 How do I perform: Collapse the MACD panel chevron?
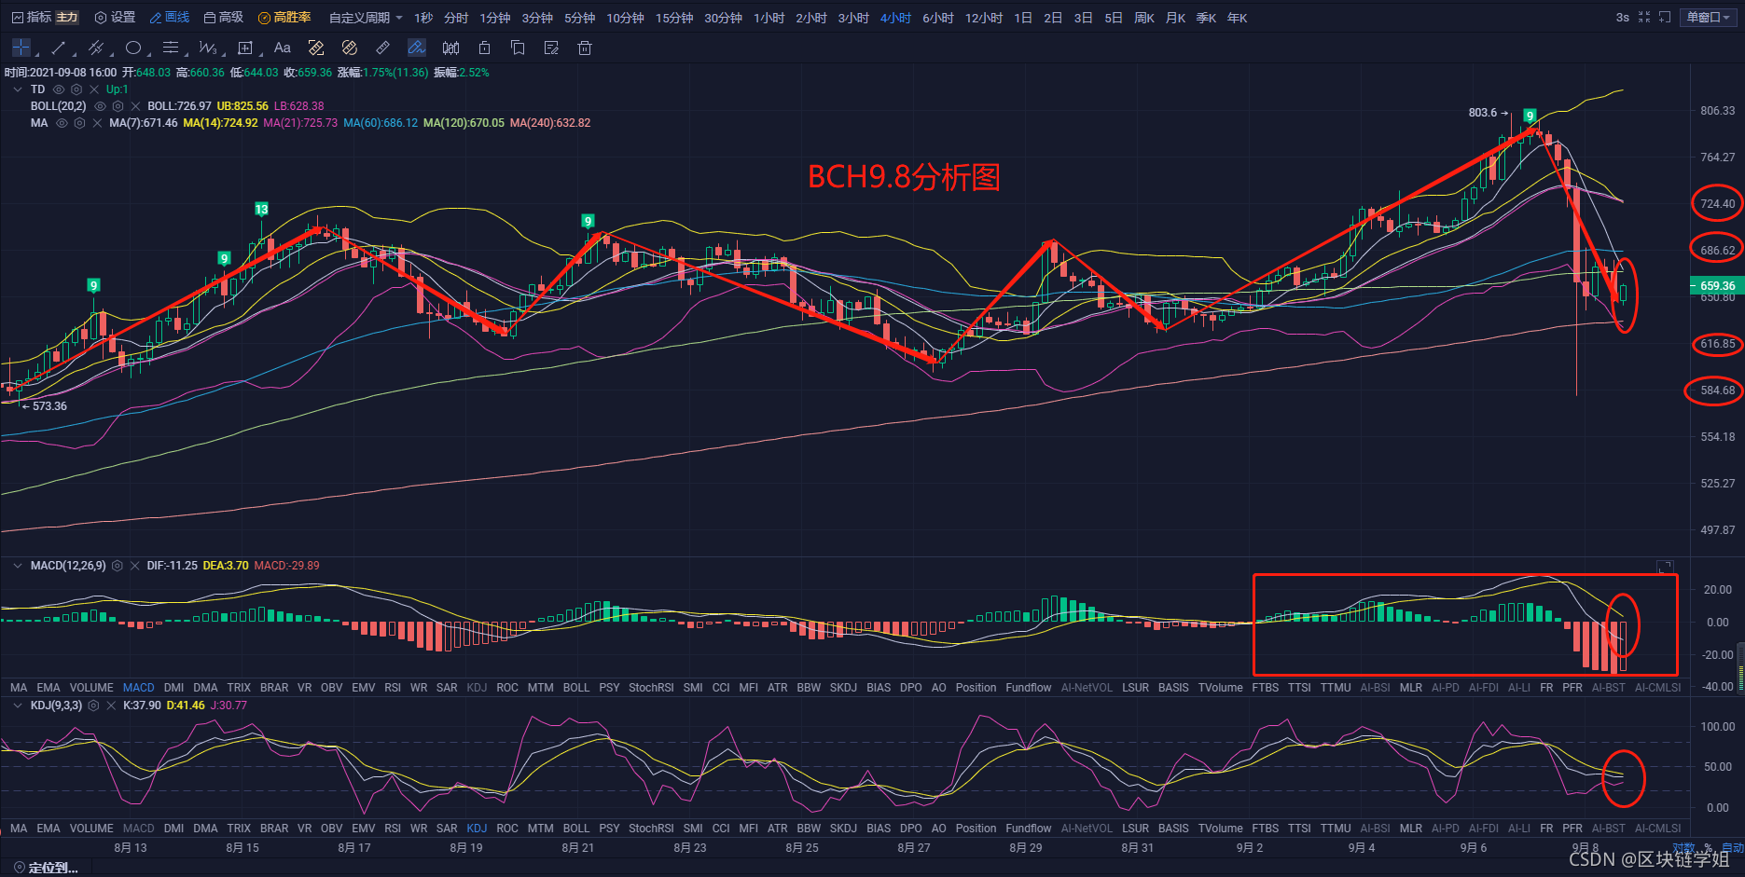click(x=18, y=566)
